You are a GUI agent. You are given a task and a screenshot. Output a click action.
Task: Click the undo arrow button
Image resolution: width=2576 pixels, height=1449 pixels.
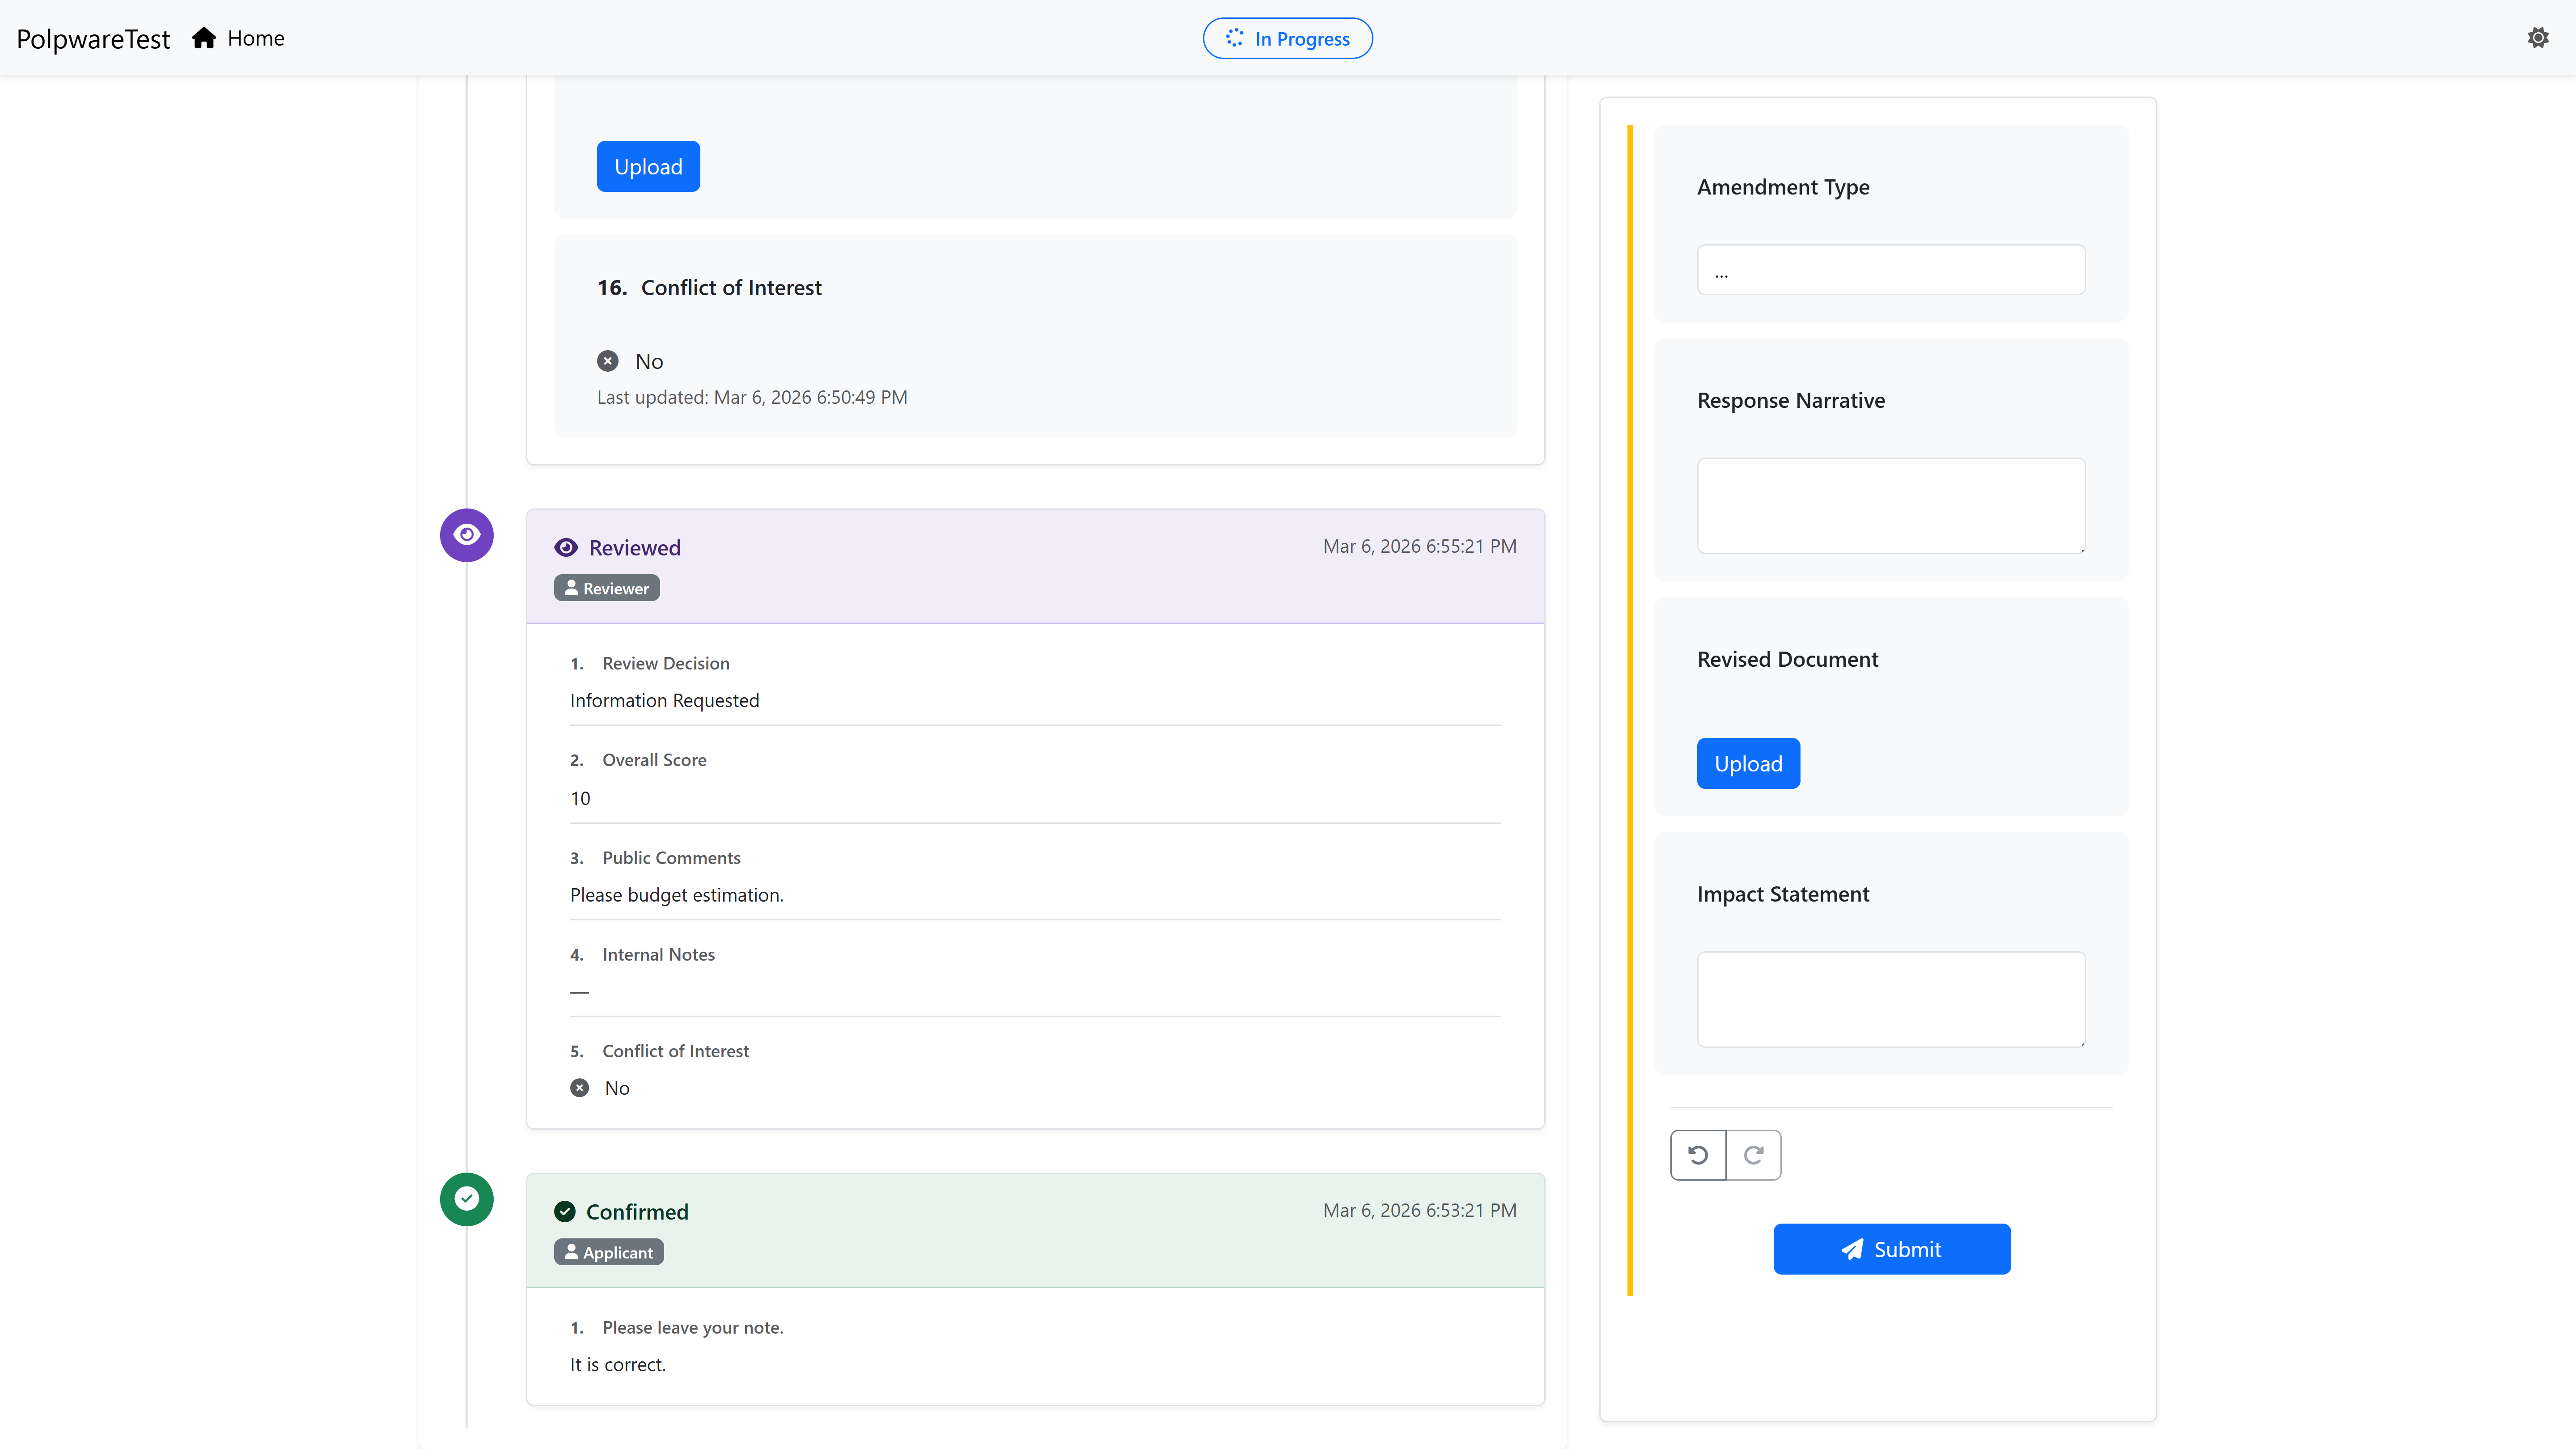click(1698, 1155)
